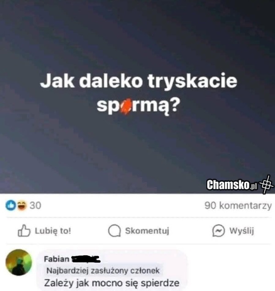Click the speech bubble comment icon
Image resolution: width=275 pixels, height=291 pixels.
115,231
